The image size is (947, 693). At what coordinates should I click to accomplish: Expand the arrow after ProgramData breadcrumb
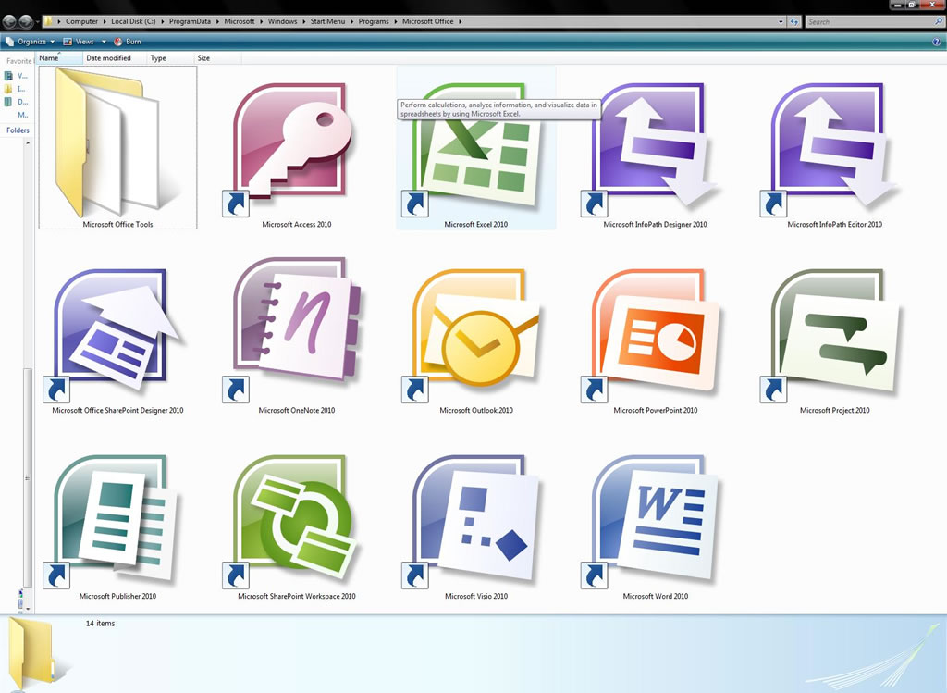[x=218, y=21]
